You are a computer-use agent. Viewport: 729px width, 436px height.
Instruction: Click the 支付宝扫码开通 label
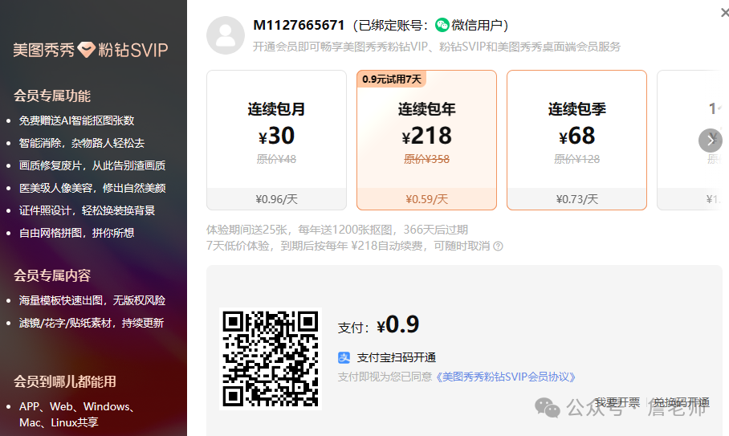pos(396,357)
